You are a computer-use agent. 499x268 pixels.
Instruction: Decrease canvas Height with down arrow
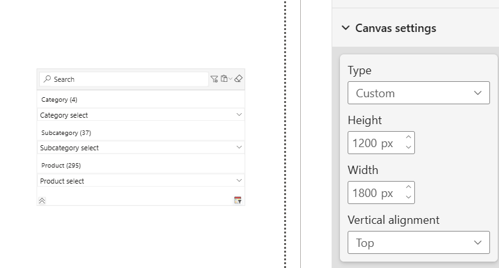(408, 148)
